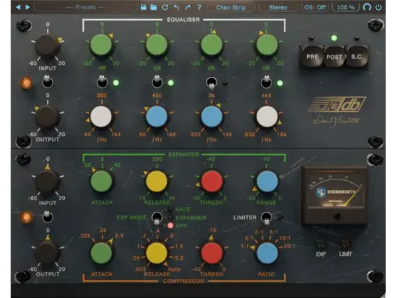Toggle the 4k5 band switch
The height and width of the screenshot is (298, 397).
click(x=266, y=81)
